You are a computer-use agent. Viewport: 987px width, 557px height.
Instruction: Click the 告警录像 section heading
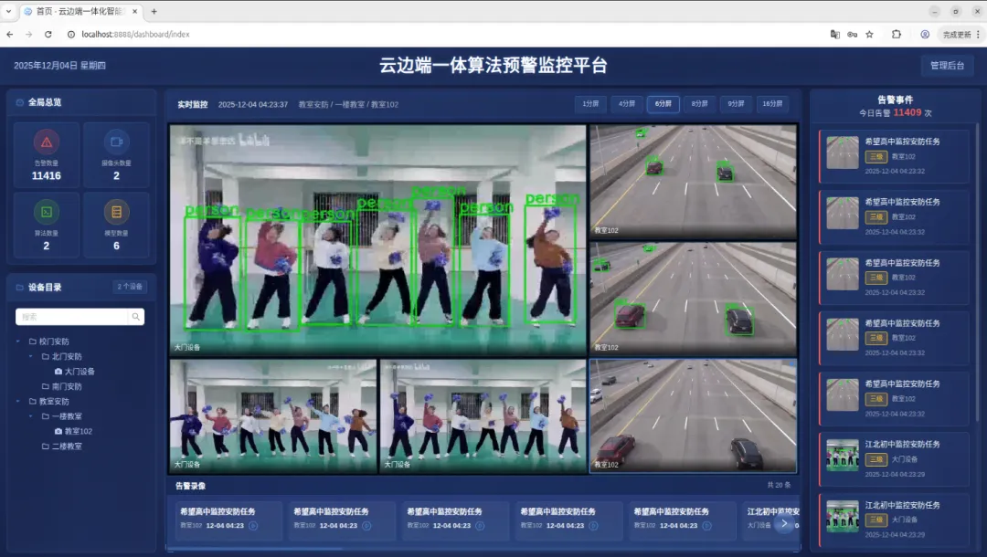coord(191,486)
